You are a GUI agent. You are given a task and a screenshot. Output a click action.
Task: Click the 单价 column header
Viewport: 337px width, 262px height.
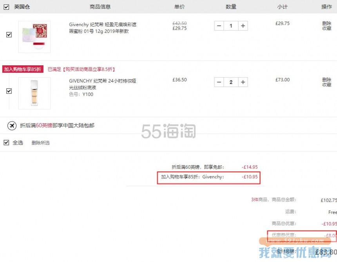point(179,7)
